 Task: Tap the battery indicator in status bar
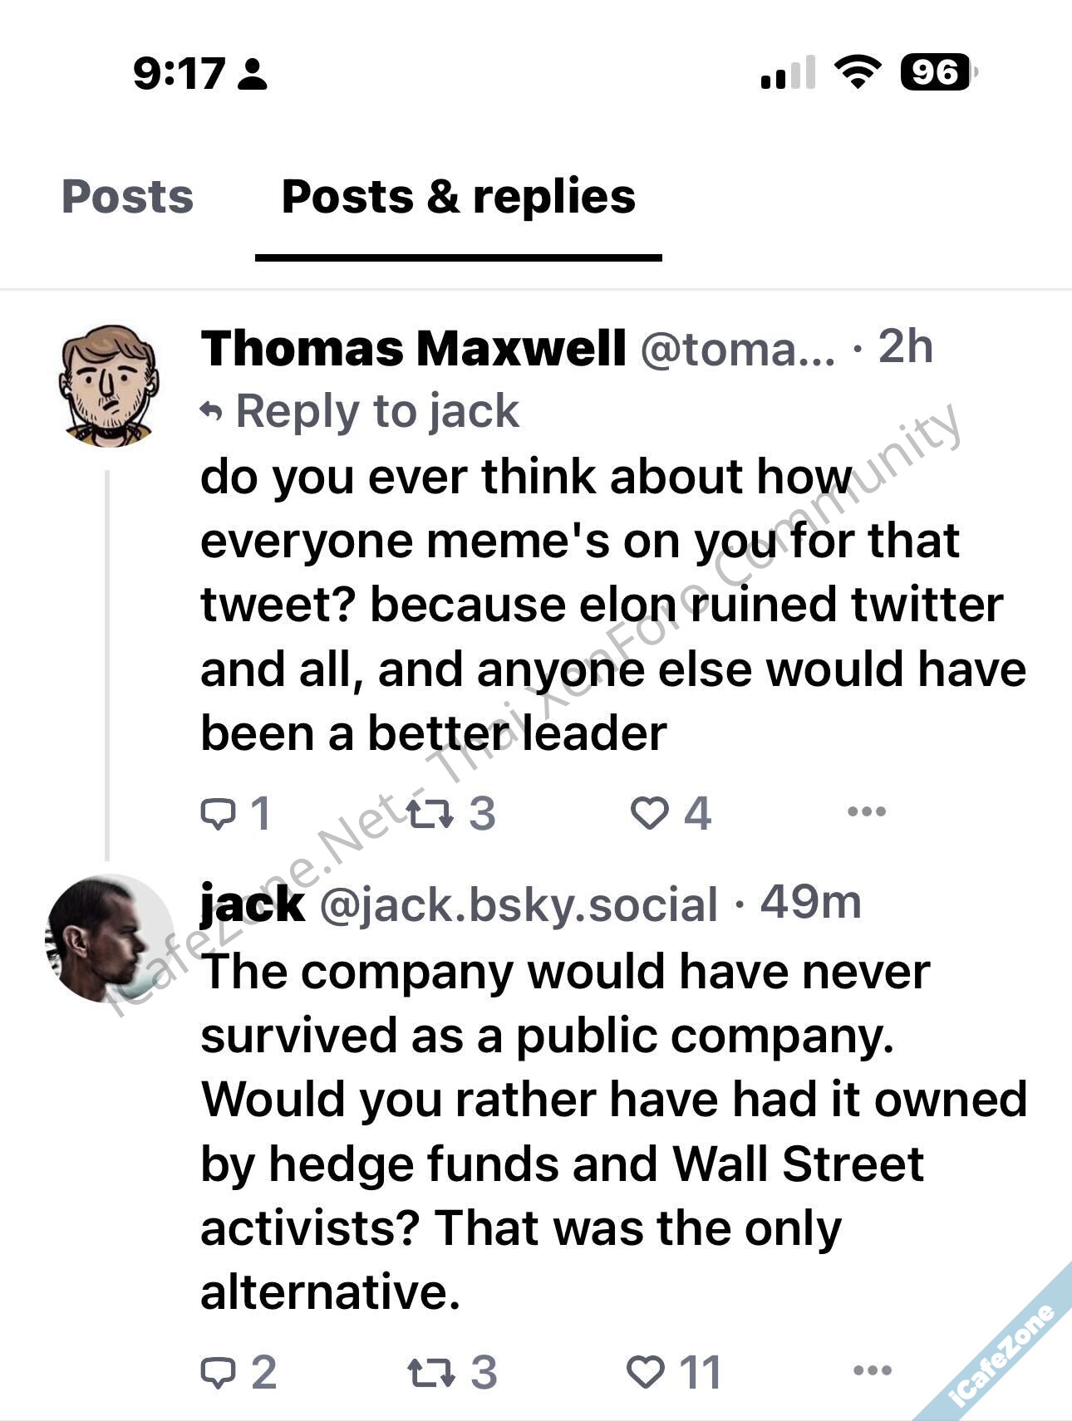[x=937, y=73]
